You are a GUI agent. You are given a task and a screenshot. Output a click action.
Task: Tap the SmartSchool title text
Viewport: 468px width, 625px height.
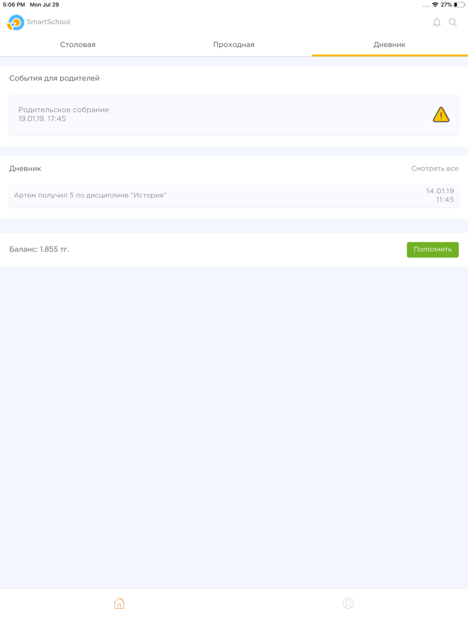point(48,22)
